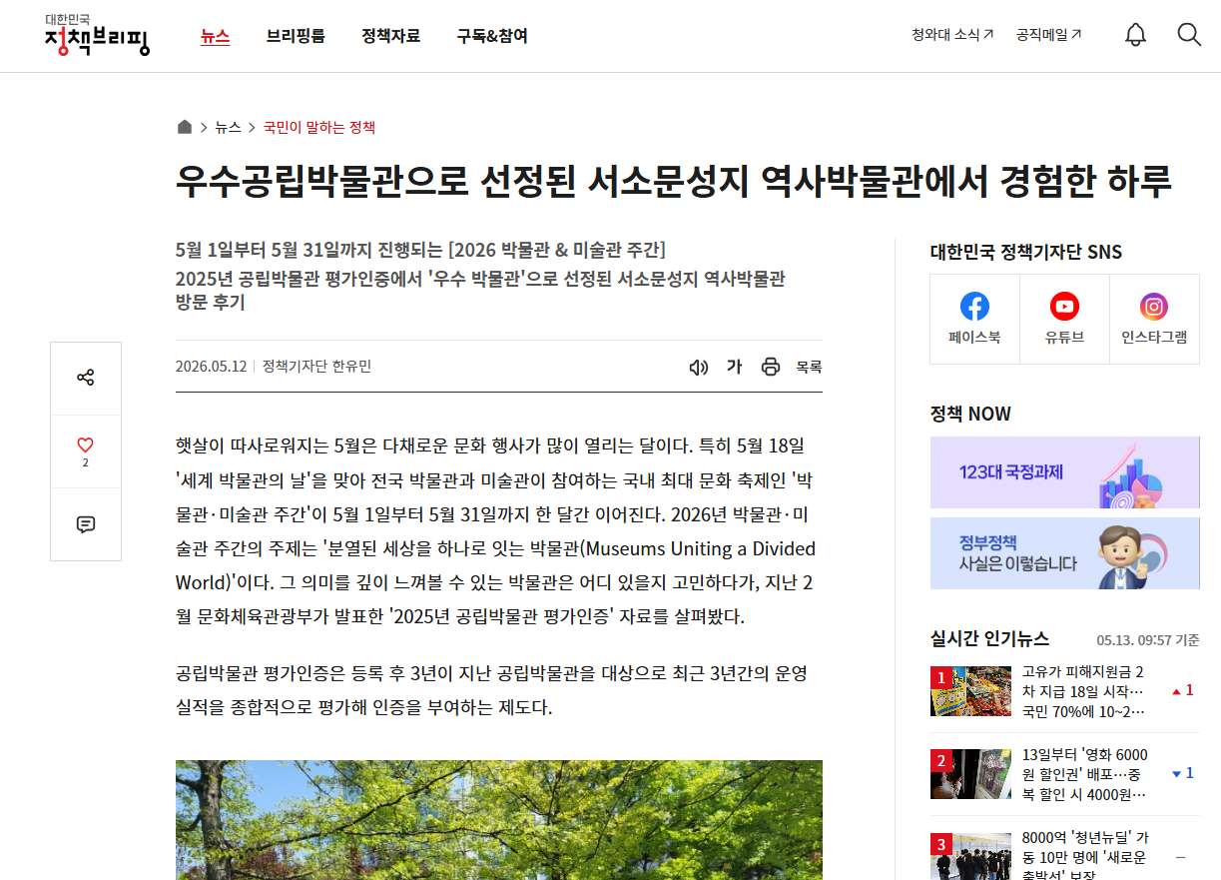Listen to article with speaker icon
This screenshot has width=1221, height=880.
click(x=699, y=367)
